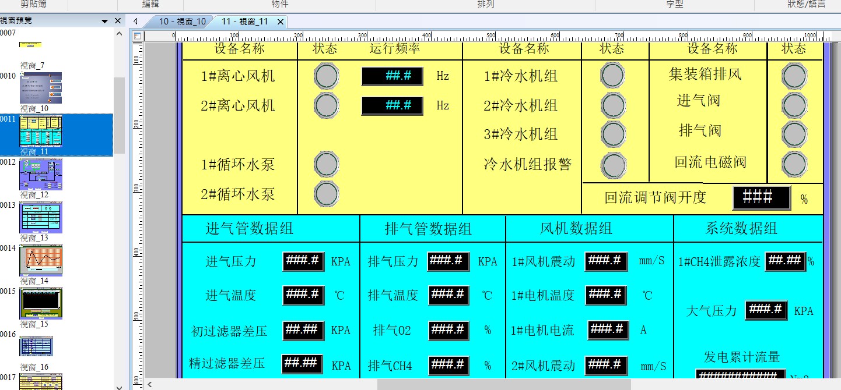841x390 pixels.
Task: Select the 进气阀 status indicator lamp
Action: tap(794, 105)
